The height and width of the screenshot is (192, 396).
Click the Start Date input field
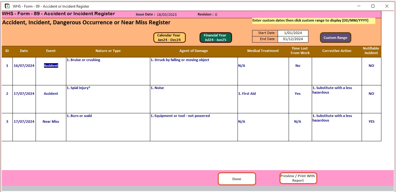coord(293,32)
